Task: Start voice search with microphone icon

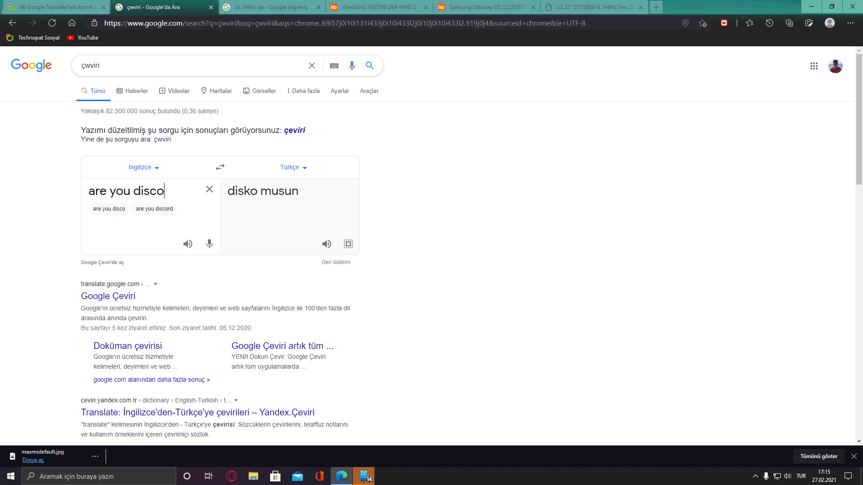Action: [352, 66]
